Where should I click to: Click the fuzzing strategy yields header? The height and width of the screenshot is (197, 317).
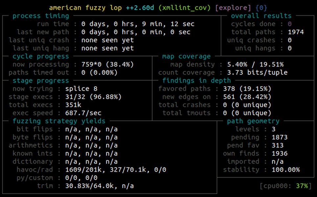click(59, 121)
